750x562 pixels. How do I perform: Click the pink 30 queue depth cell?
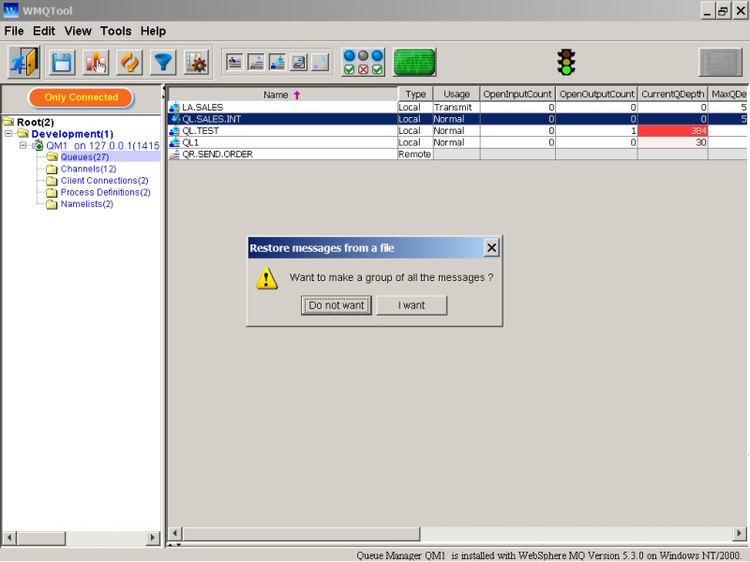point(672,142)
